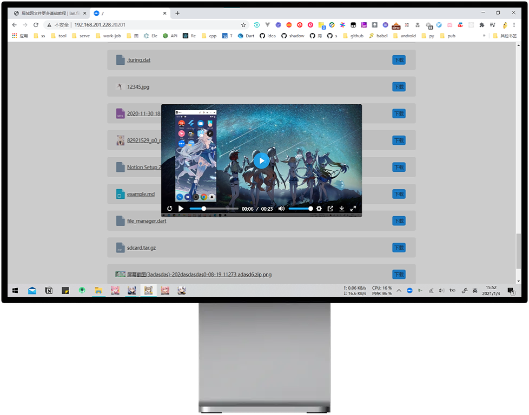
Task: Open Notion from the taskbar
Action: pos(49,291)
